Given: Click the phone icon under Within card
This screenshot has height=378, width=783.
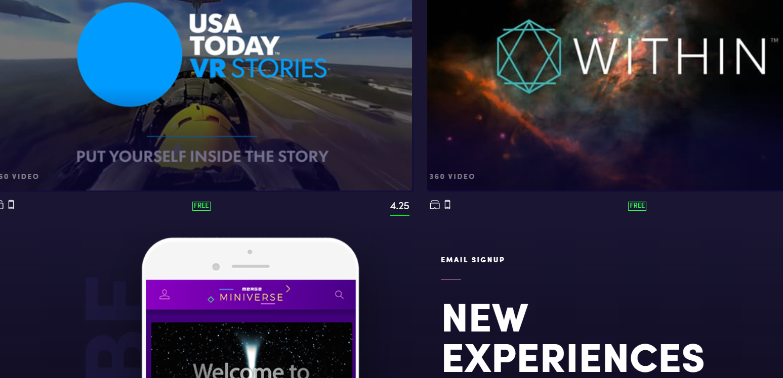Looking at the screenshot, I should [x=447, y=205].
